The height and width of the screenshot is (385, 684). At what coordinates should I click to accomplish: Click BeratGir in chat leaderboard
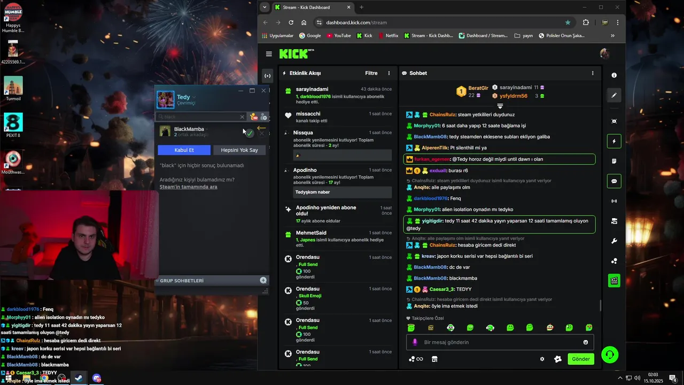coord(478,88)
